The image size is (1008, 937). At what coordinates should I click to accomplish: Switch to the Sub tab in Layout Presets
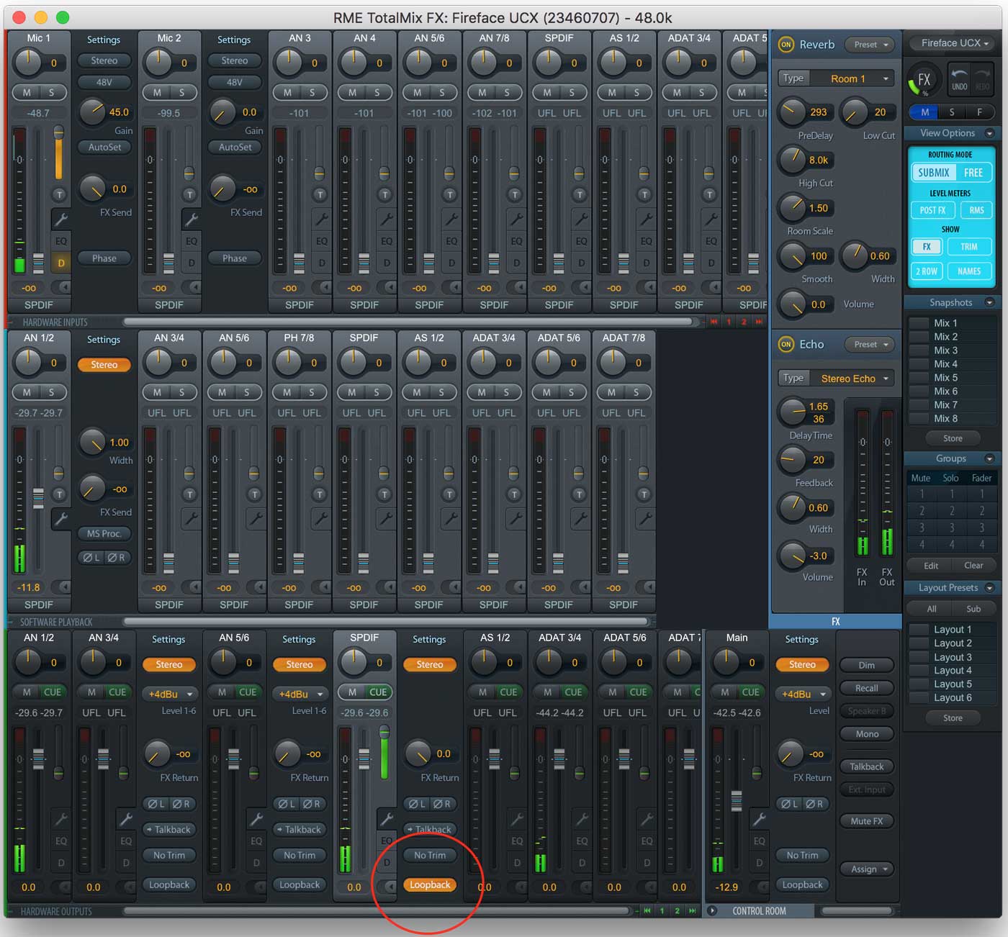click(x=973, y=609)
